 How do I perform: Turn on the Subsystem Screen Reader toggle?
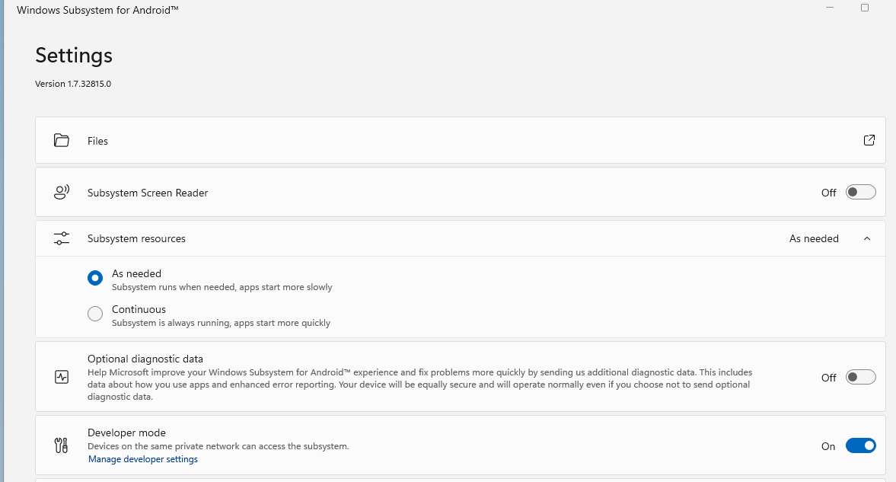tap(860, 193)
